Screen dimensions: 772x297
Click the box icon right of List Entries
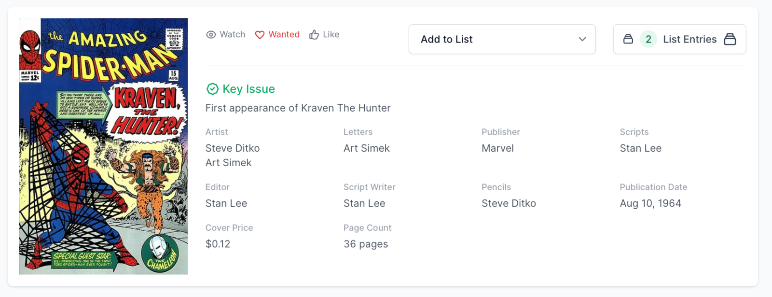coord(730,39)
